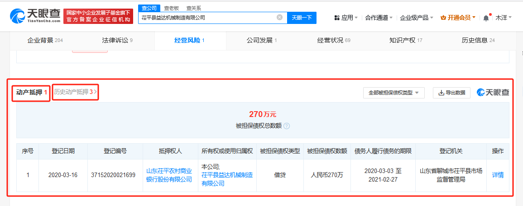Screen dimensions: 523x206
Task: Open the 应用 apps menu
Action: coord(346,18)
